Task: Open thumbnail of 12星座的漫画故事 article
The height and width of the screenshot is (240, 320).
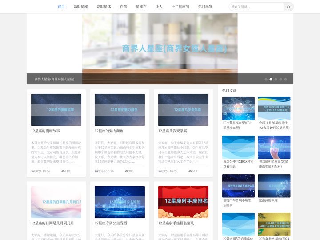Action: [56, 110]
